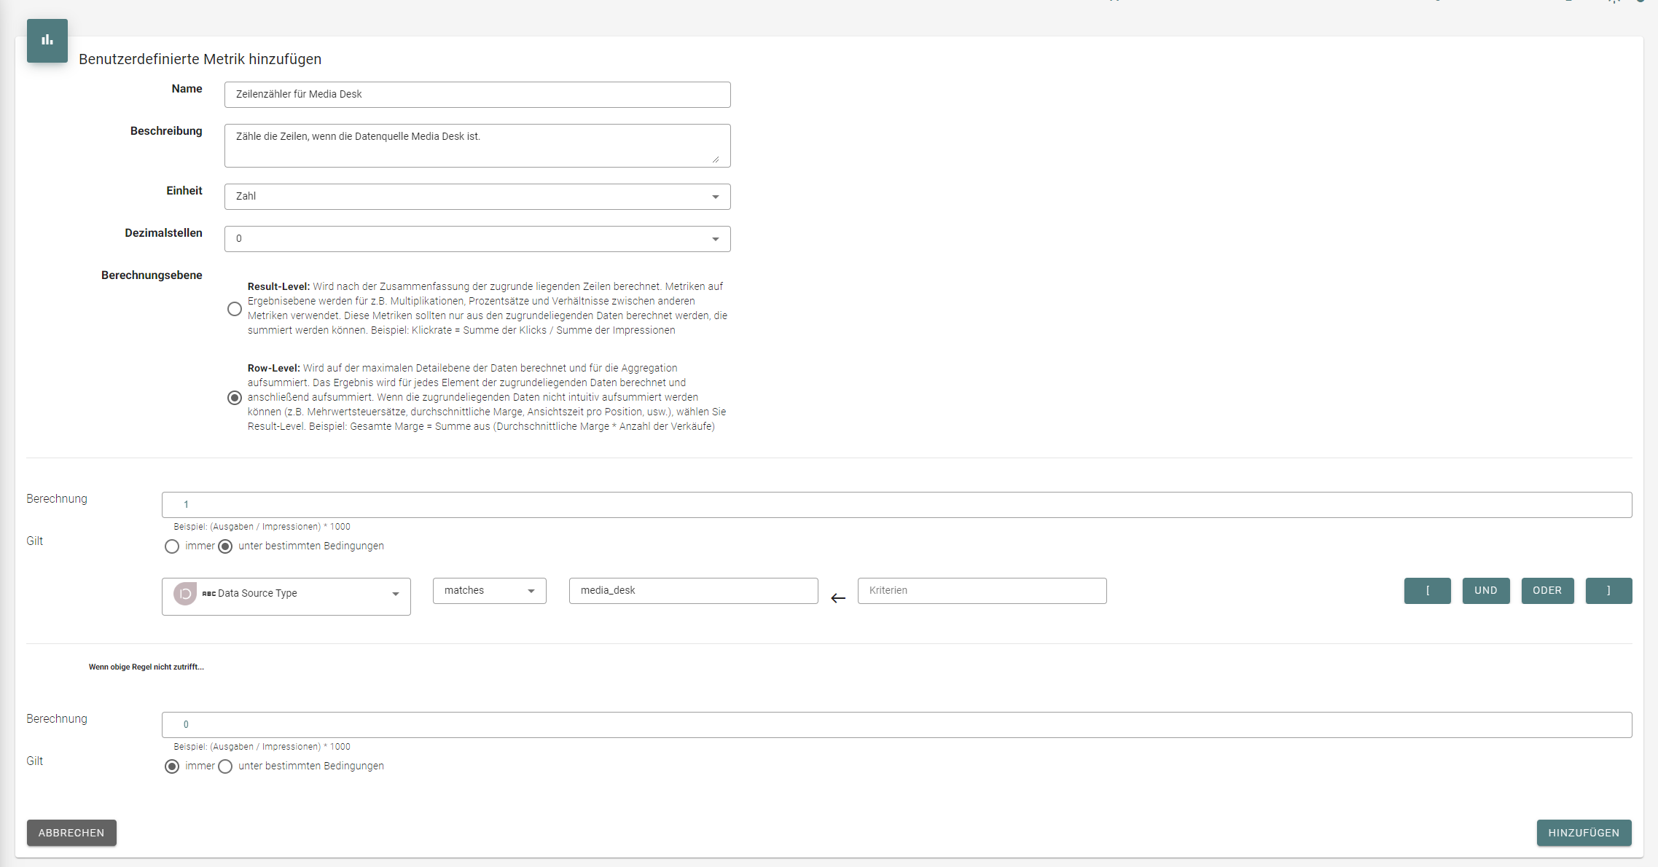Click the Name field with Zeilenzähler text
This screenshot has width=1658, height=867.
click(x=477, y=95)
